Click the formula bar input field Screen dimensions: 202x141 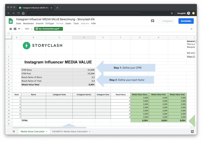(104, 34)
